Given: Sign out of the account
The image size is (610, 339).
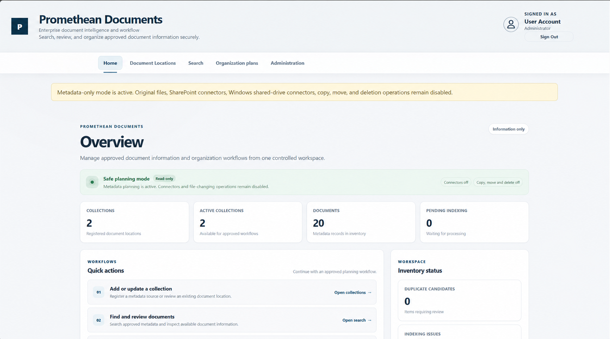Looking at the screenshot, I should pyautogui.click(x=549, y=37).
